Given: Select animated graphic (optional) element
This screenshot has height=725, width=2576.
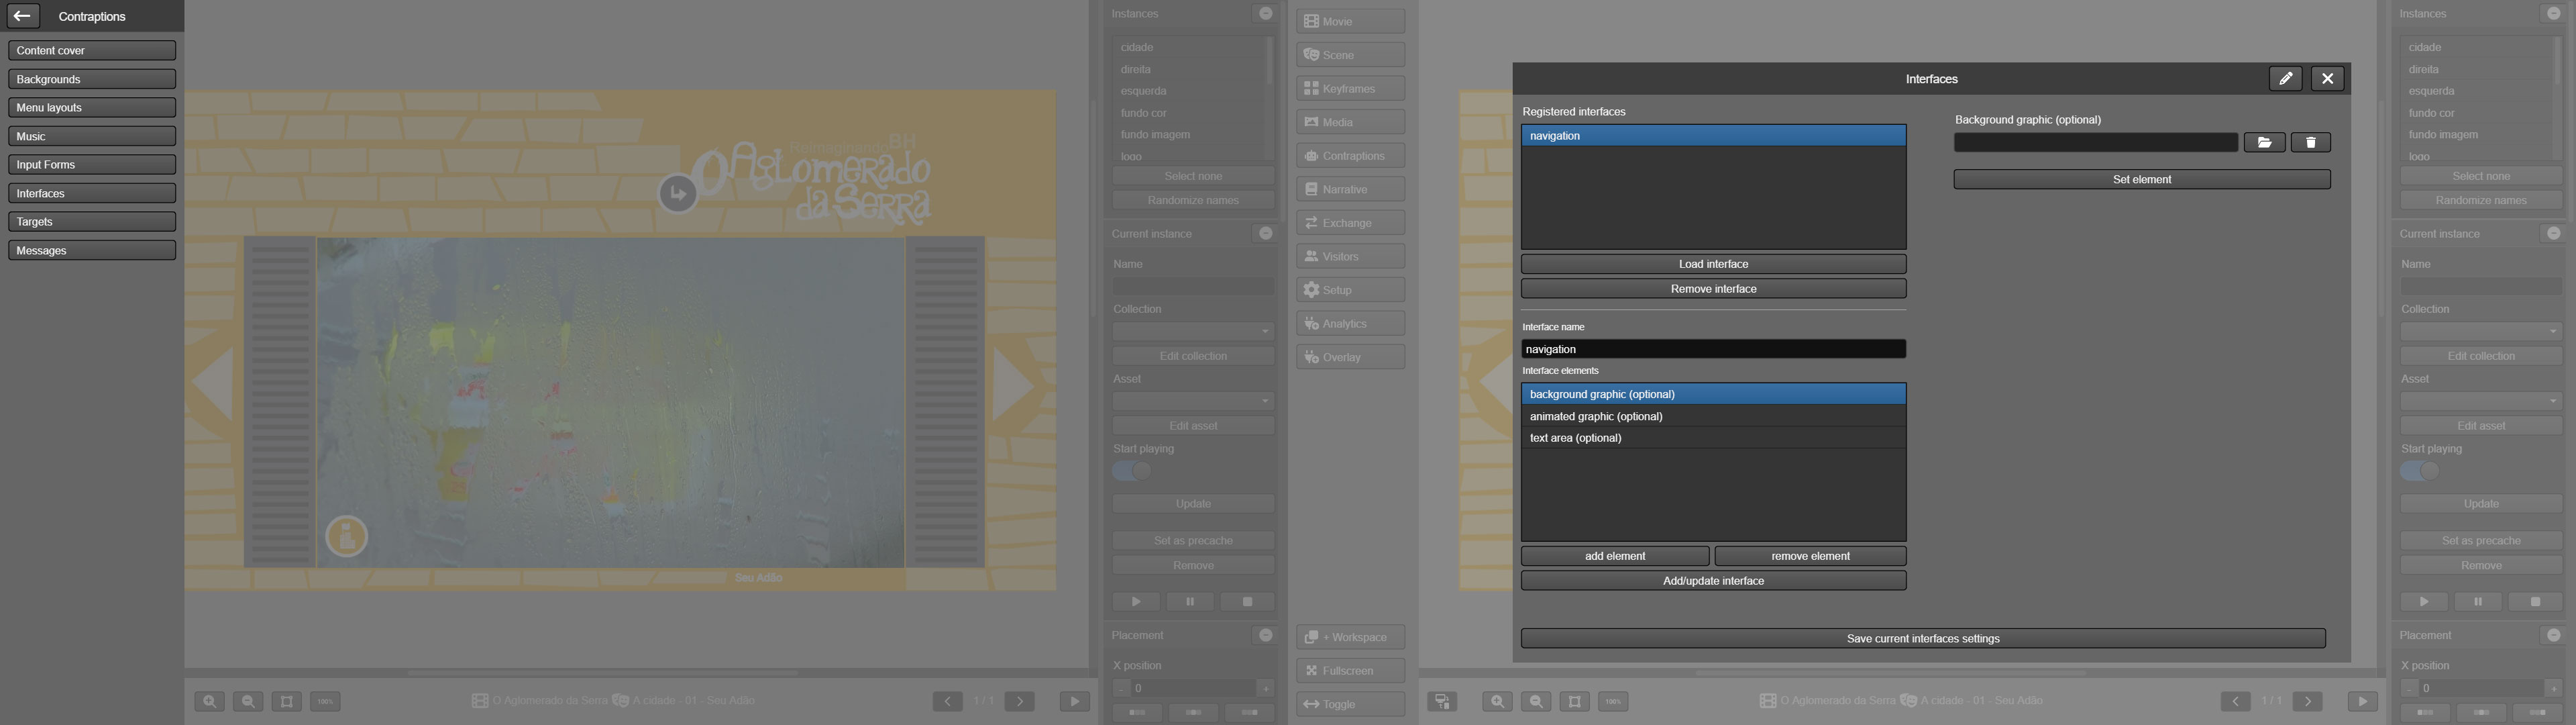Looking at the screenshot, I should 1712,417.
